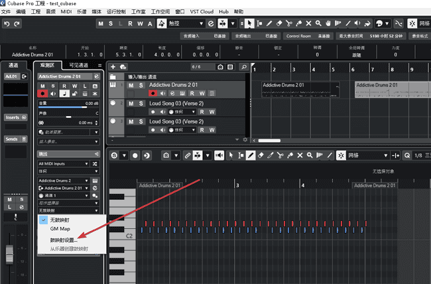Select the Draw pencil tool in main toolbar
Screen dimensions: 431x284
(x=269, y=24)
